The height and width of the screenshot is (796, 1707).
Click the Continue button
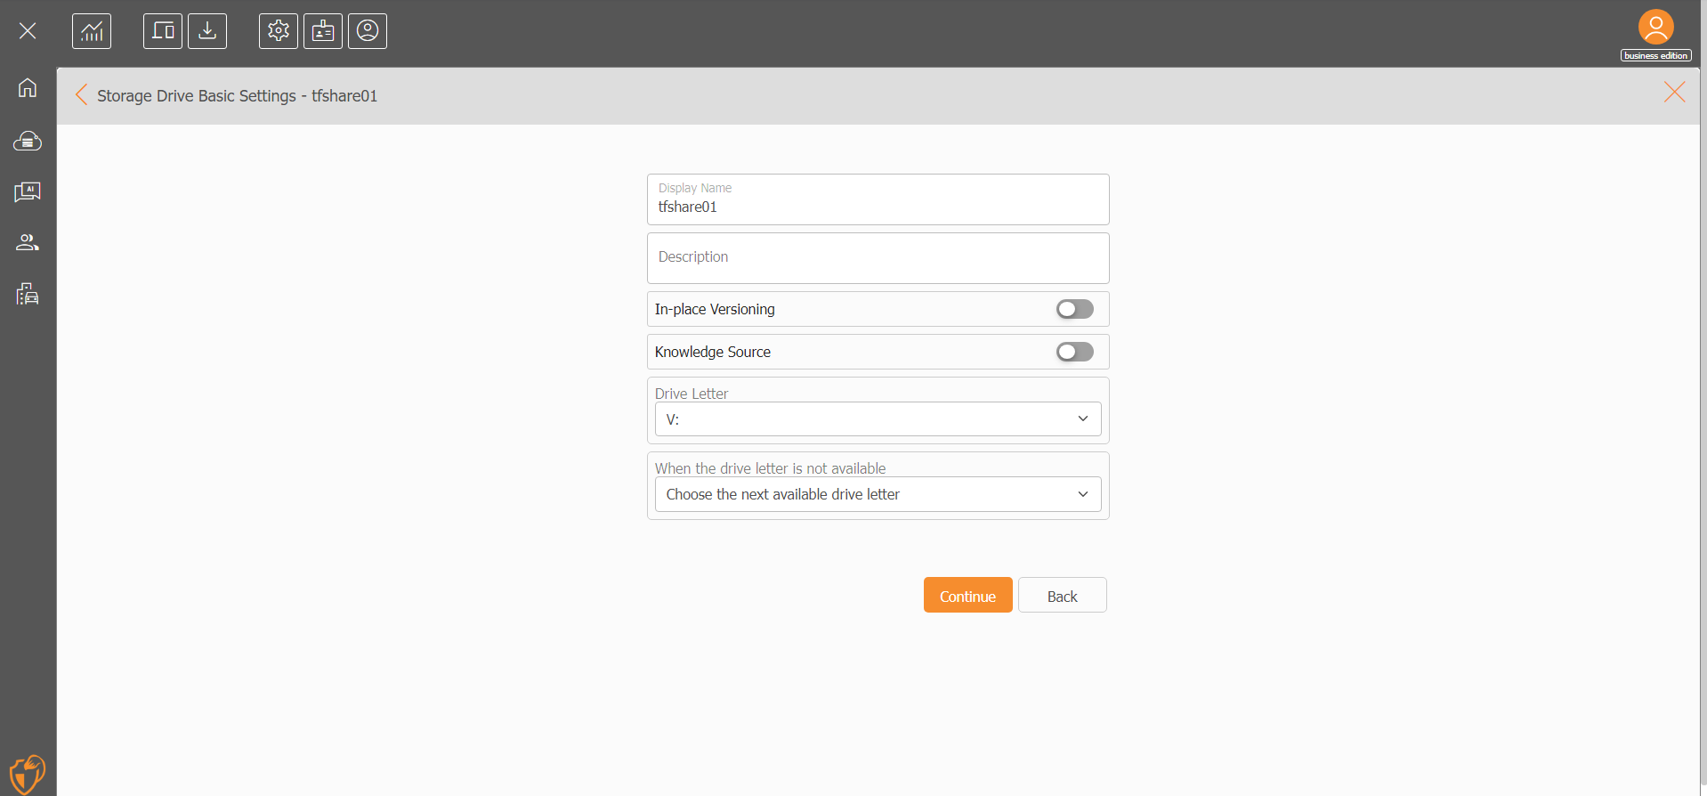click(968, 595)
